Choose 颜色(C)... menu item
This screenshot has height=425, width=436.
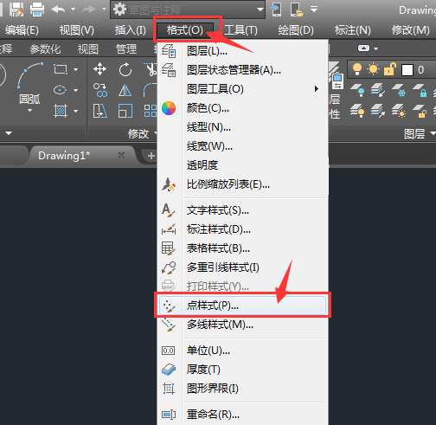coord(242,108)
